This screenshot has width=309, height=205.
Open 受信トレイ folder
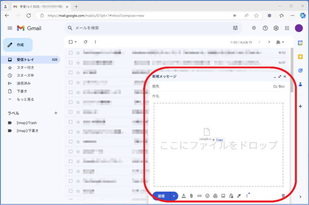31,60
